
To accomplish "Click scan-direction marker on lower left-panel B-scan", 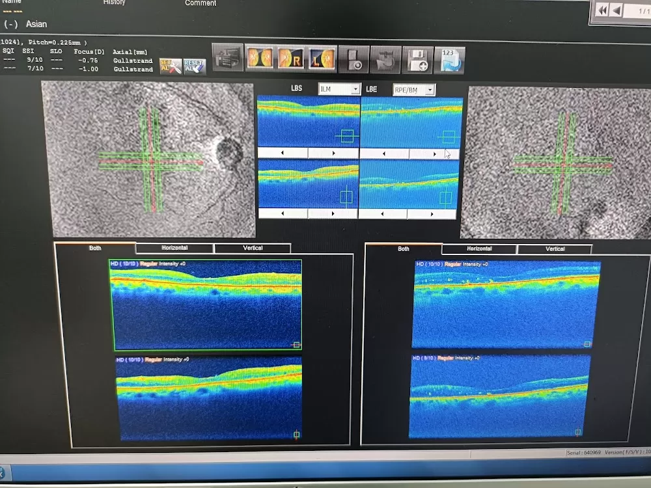I will pos(296,435).
